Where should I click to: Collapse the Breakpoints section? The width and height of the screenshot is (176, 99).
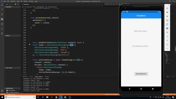pos(12,88)
